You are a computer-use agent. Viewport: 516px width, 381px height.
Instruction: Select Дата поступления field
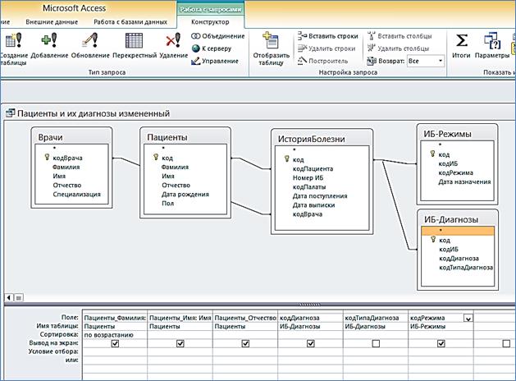tap(320, 196)
